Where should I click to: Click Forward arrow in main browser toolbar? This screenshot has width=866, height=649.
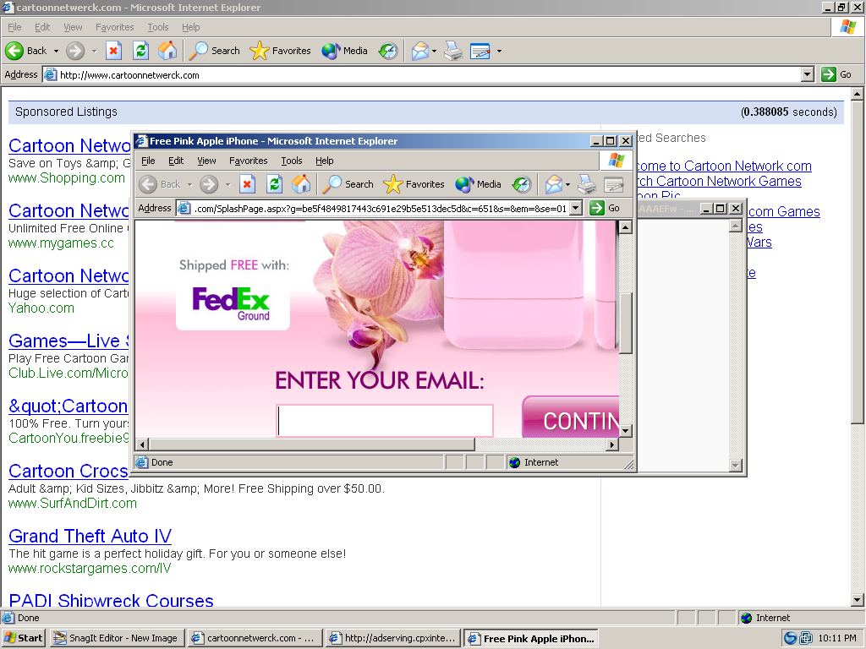pyautogui.click(x=75, y=51)
